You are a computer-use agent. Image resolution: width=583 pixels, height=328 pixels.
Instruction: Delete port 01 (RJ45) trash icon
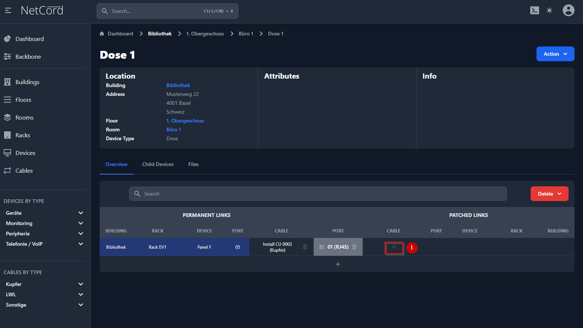click(354, 247)
